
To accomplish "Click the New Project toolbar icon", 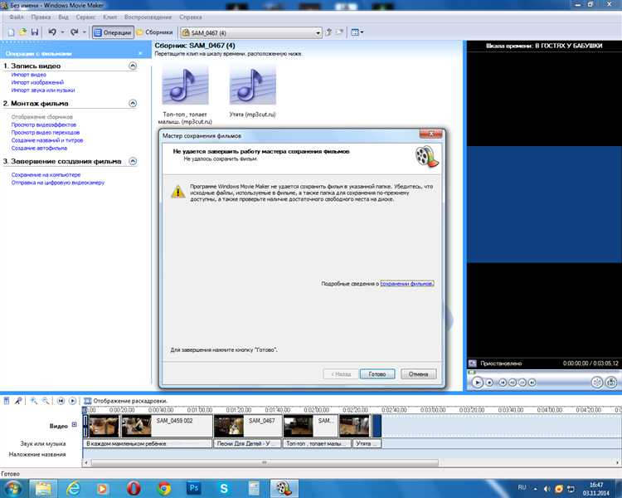I will [11, 32].
